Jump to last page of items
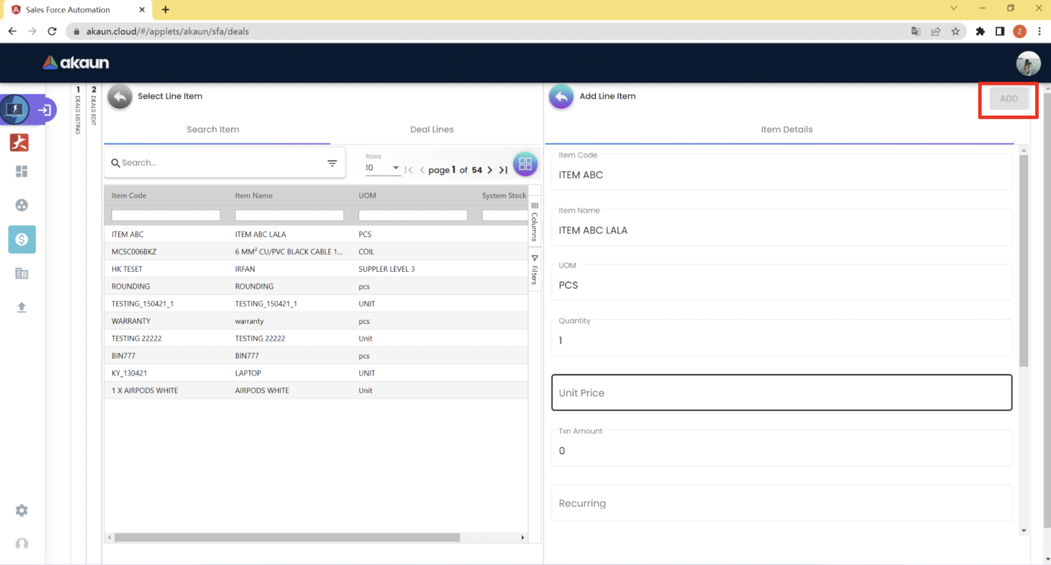Viewport: 1051px width, 565px height. pyautogui.click(x=503, y=170)
